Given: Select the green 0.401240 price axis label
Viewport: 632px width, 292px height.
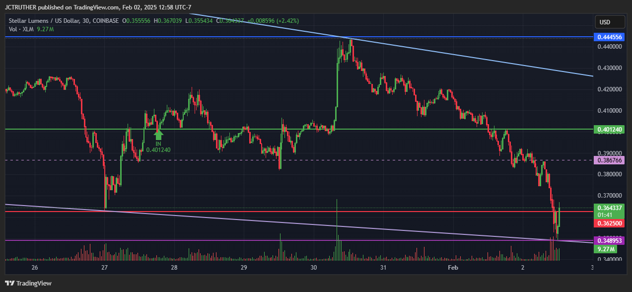Looking at the screenshot, I should click(x=609, y=129).
